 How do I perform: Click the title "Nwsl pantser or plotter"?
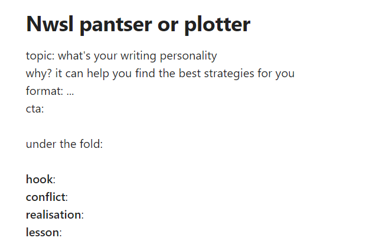[138, 25]
